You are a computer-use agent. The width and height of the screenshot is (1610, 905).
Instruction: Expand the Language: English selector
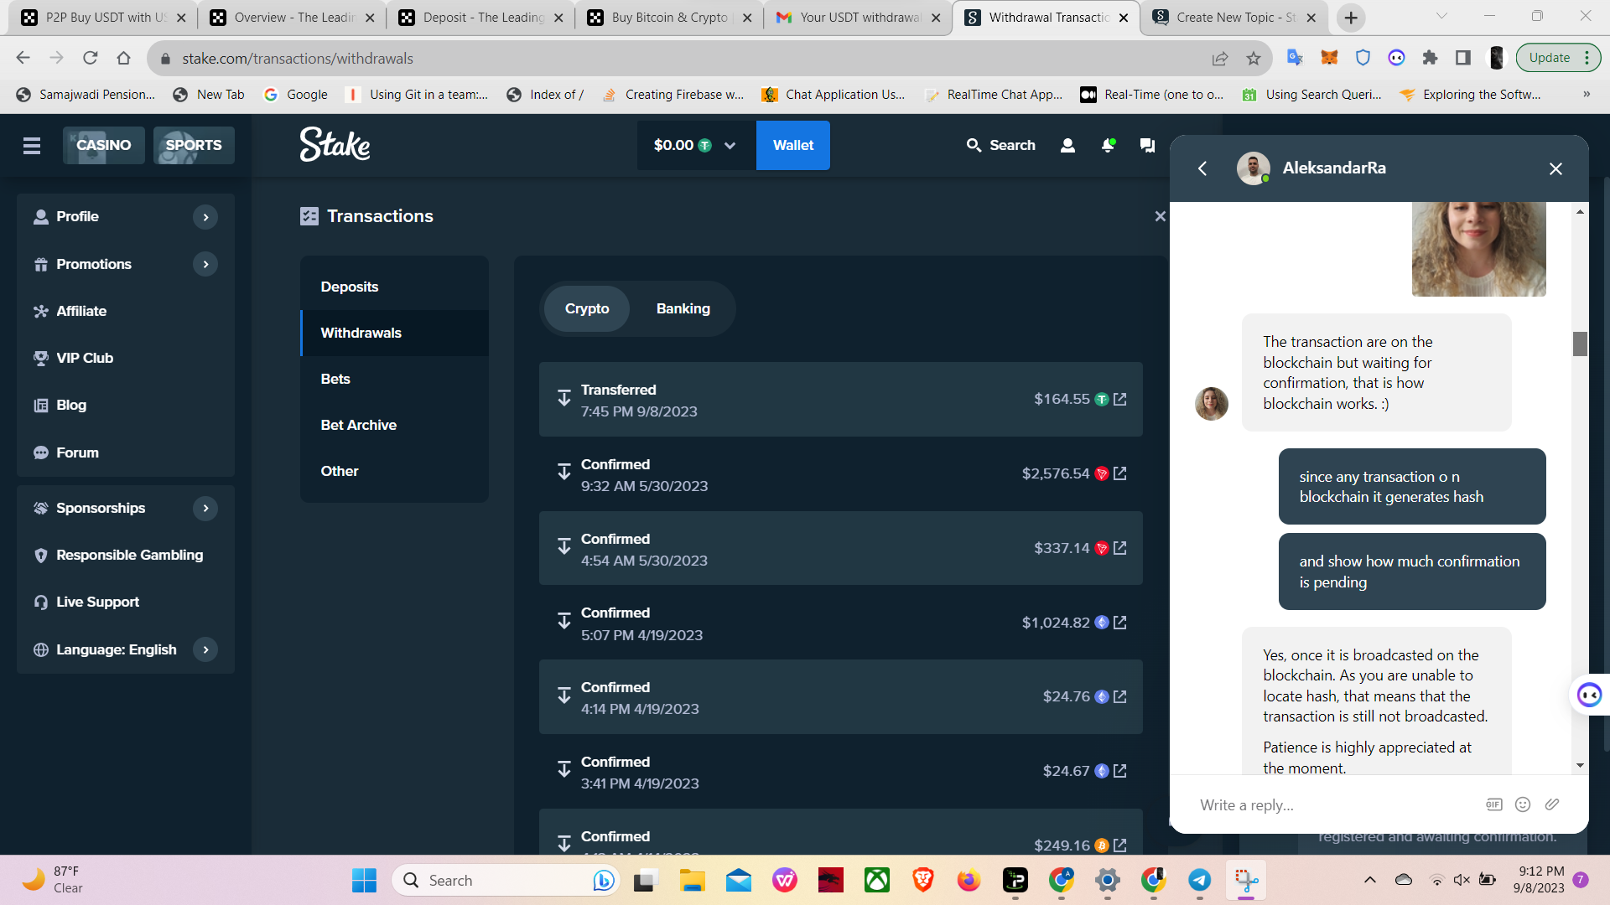(205, 649)
